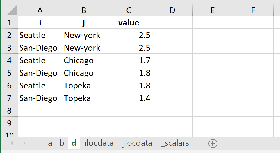Select column F header
The width and height of the screenshot is (280, 153).
coord(253,10)
